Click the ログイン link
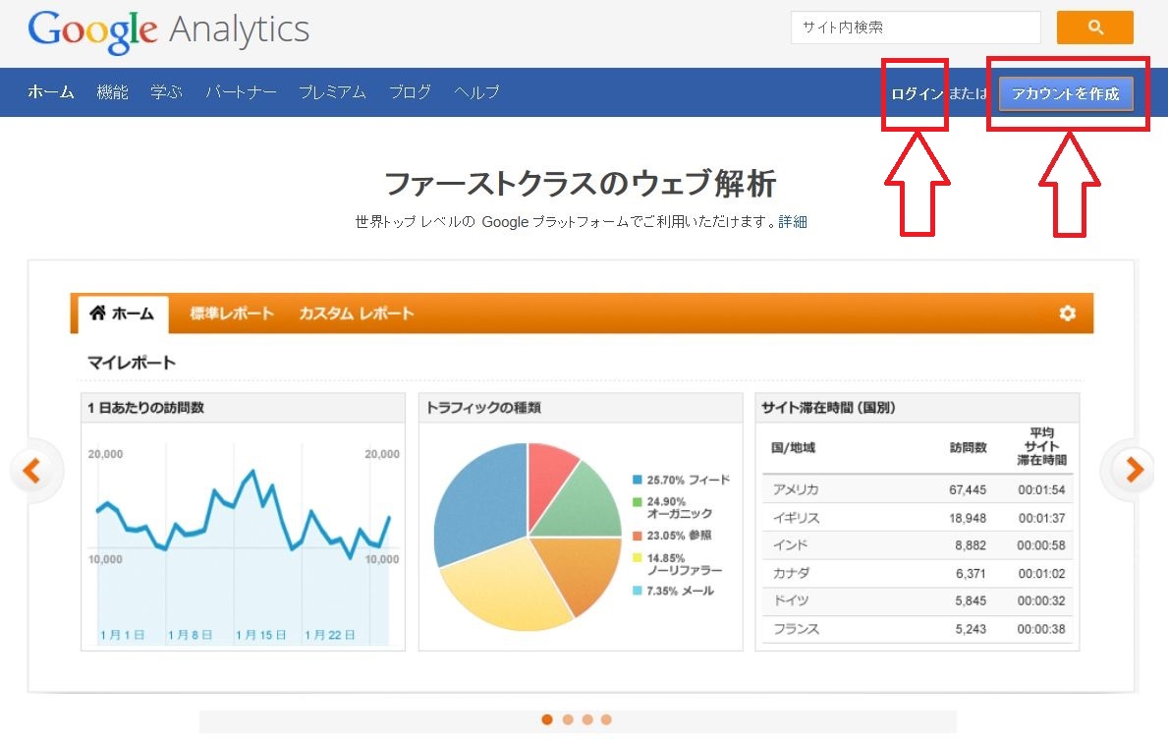This screenshot has height=739, width=1168. (917, 94)
